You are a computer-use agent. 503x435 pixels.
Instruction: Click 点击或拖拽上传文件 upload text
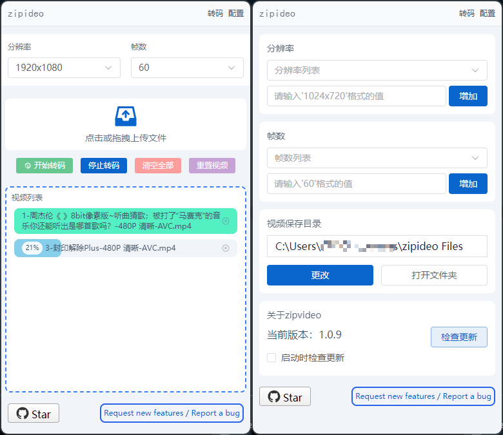(x=126, y=138)
